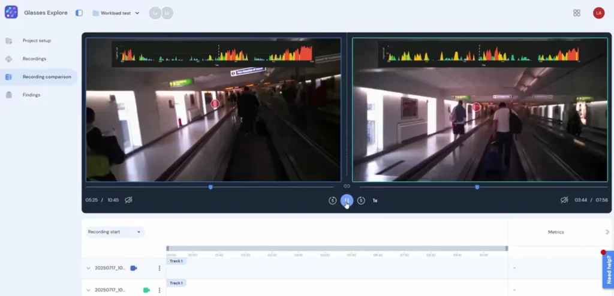The height and width of the screenshot is (296, 614).
Task: Open the Recording start dropdown
Action: click(x=115, y=232)
